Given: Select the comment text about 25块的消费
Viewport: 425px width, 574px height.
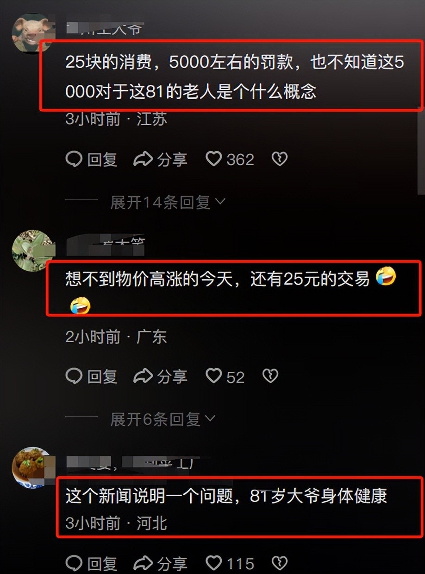Looking at the screenshot, I should (235, 77).
